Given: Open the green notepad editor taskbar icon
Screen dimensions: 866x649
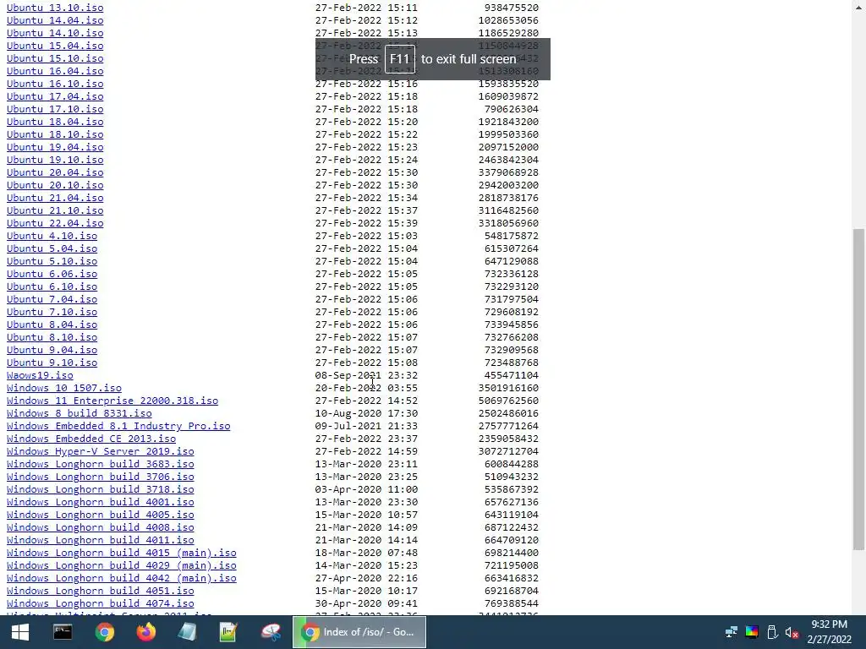Looking at the screenshot, I should [x=228, y=632].
